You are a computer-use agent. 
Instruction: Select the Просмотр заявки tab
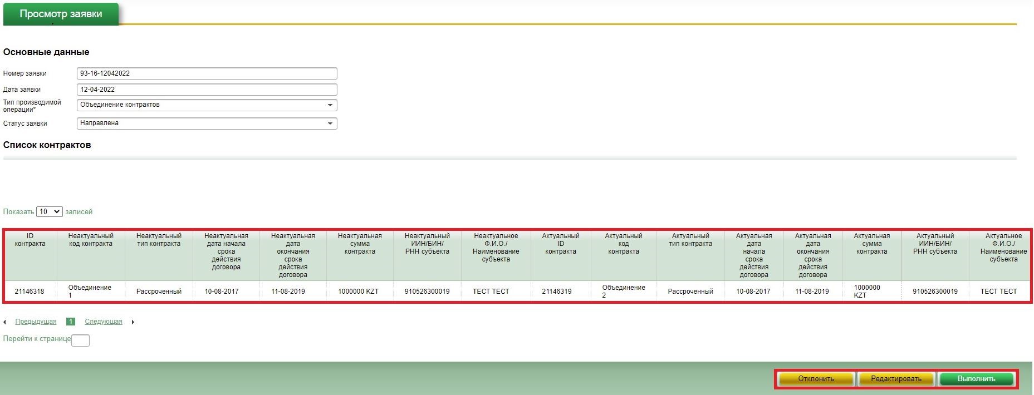click(61, 14)
